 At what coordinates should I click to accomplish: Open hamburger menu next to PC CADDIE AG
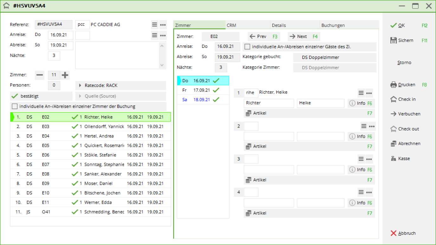point(154,25)
